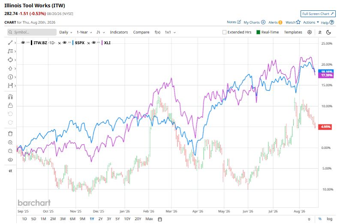The height and width of the screenshot is (224, 337).
Task: Click the ITW.BZ black color marker
Action: point(32,42)
